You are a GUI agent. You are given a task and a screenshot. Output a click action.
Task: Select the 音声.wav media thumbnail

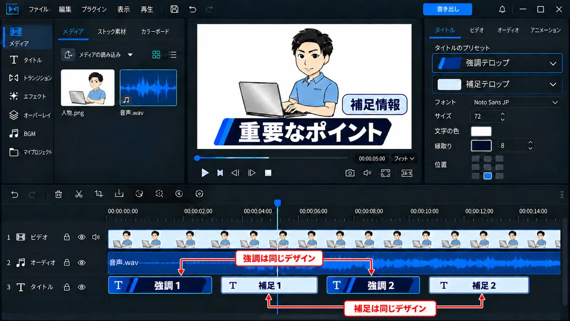click(x=148, y=88)
